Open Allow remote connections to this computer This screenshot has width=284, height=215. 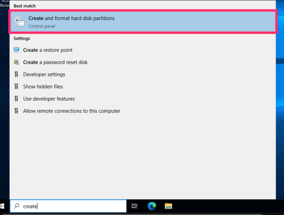coord(71,111)
